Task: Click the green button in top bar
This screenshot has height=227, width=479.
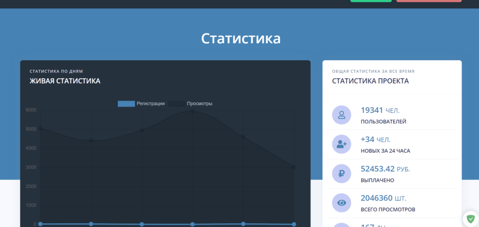Action: (x=371, y=1)
